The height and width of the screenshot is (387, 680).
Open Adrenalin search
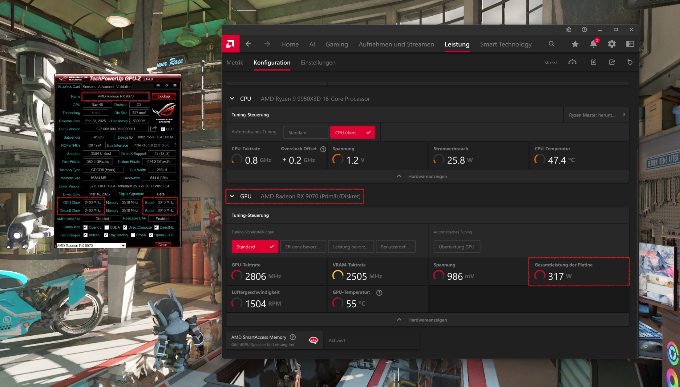coord(551,44)
